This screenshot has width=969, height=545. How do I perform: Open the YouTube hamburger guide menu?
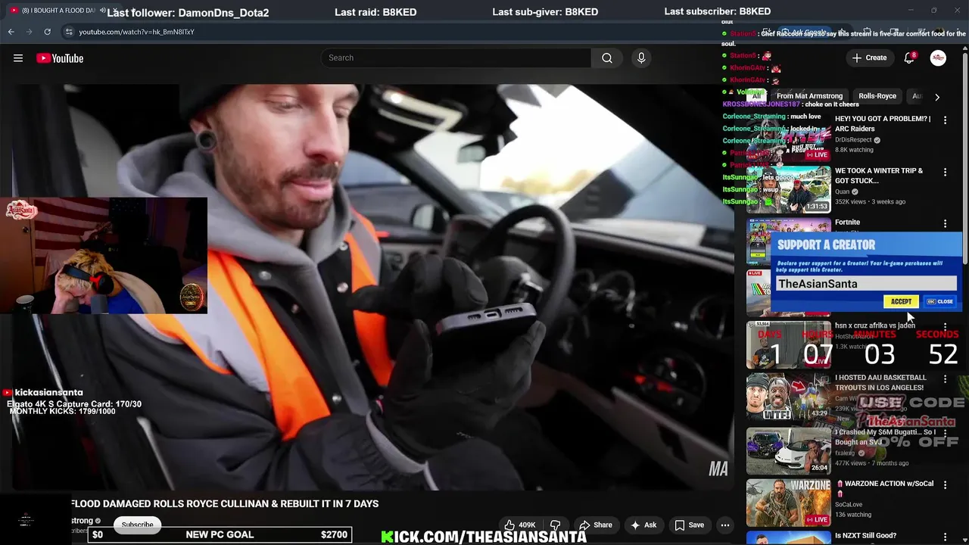click(18, 58)
